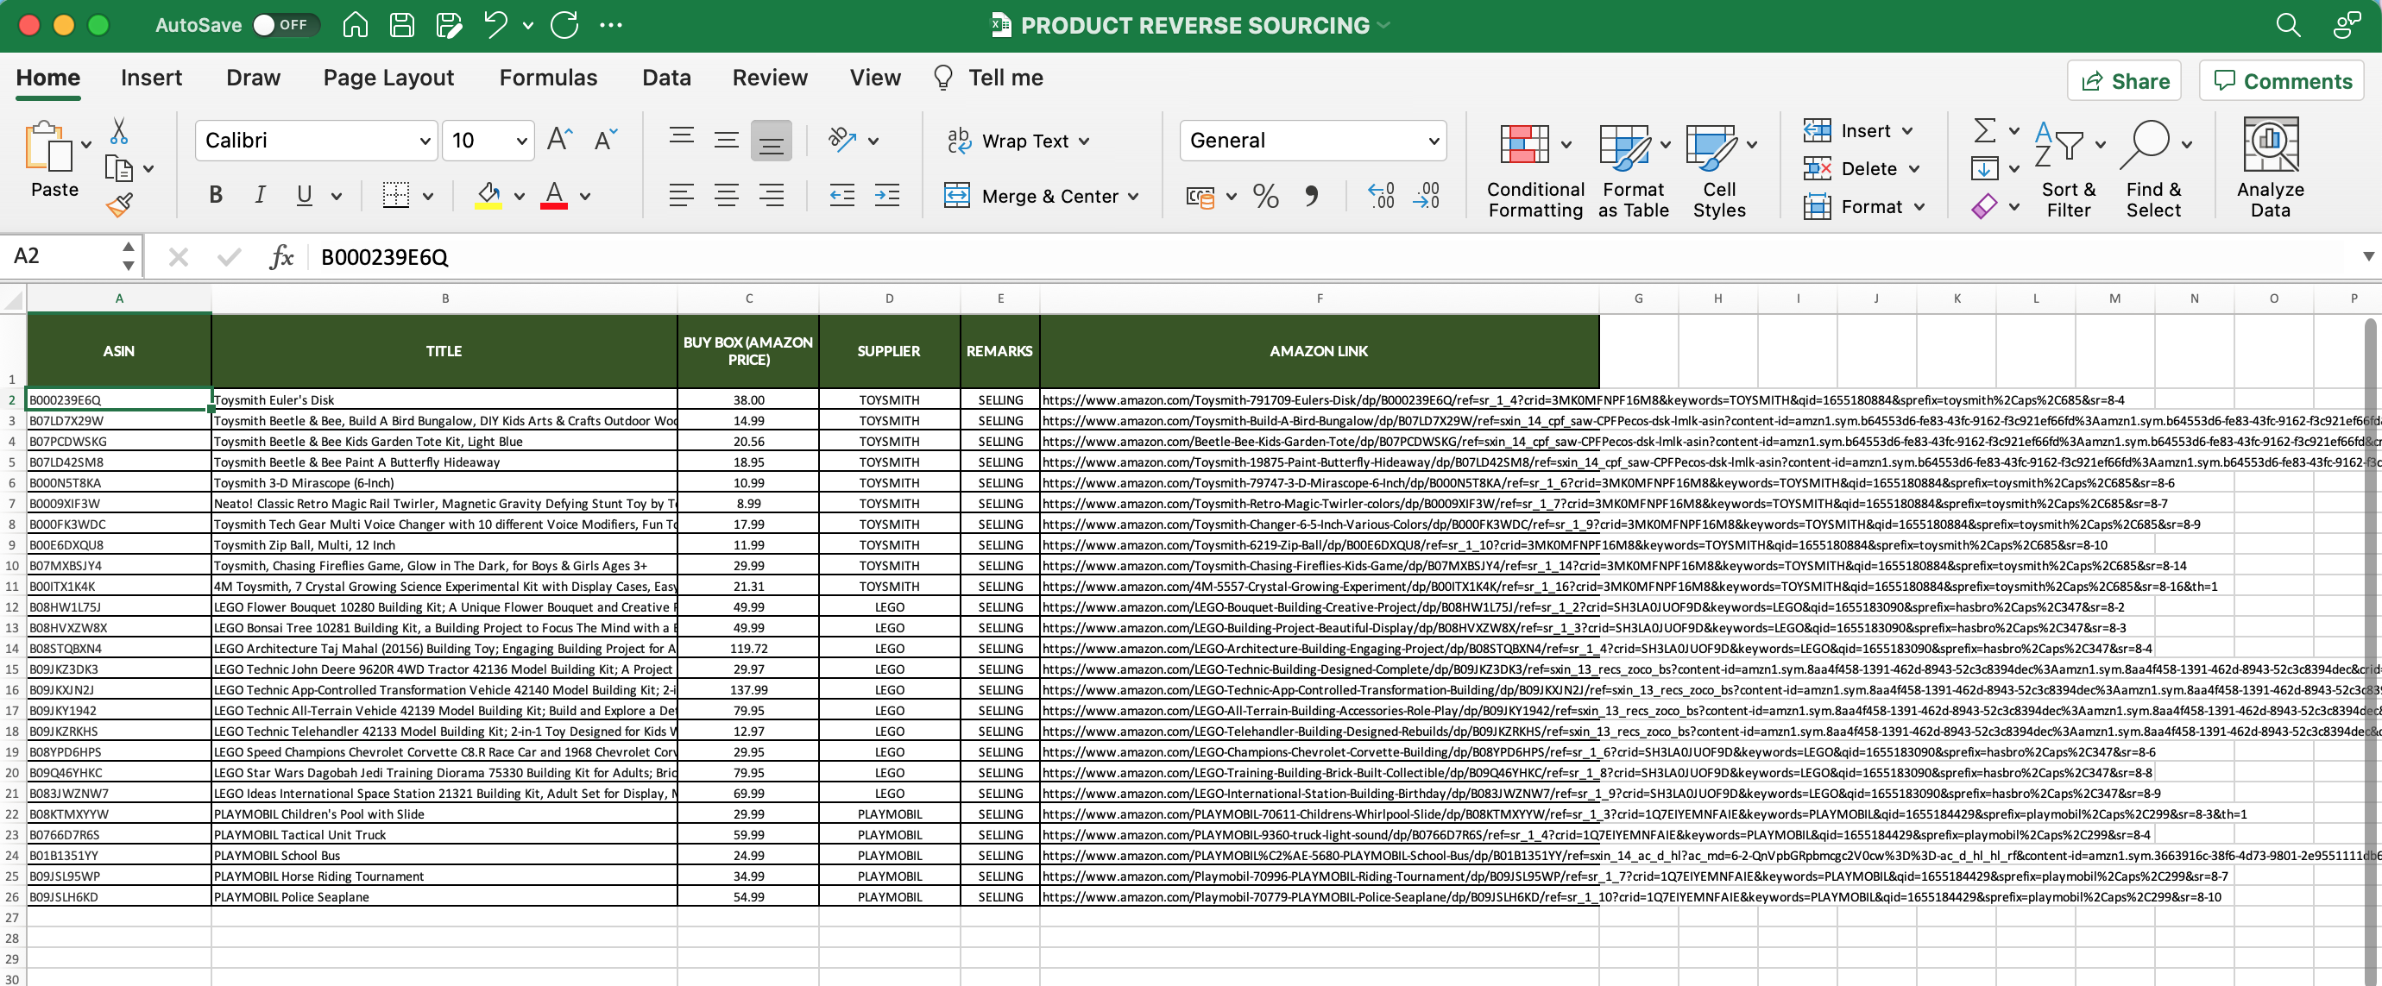This screenshot has height=986, width=2382.
Task: Open the borders dropdown arrow
Action: [429, 195]
